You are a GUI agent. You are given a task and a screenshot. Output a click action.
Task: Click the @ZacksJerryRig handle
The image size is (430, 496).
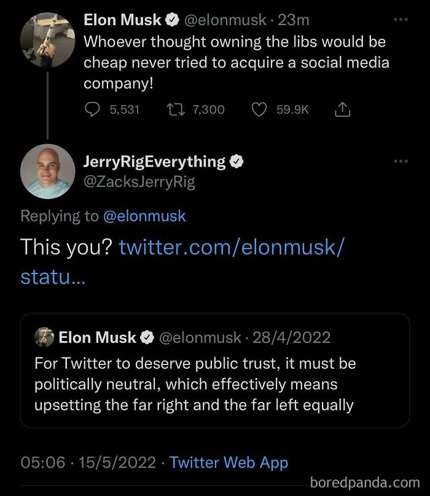[x=138, y=182]
